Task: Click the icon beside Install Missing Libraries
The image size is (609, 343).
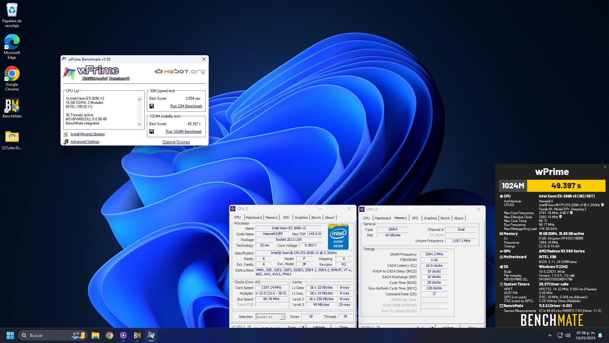Action: pos(66,134)
